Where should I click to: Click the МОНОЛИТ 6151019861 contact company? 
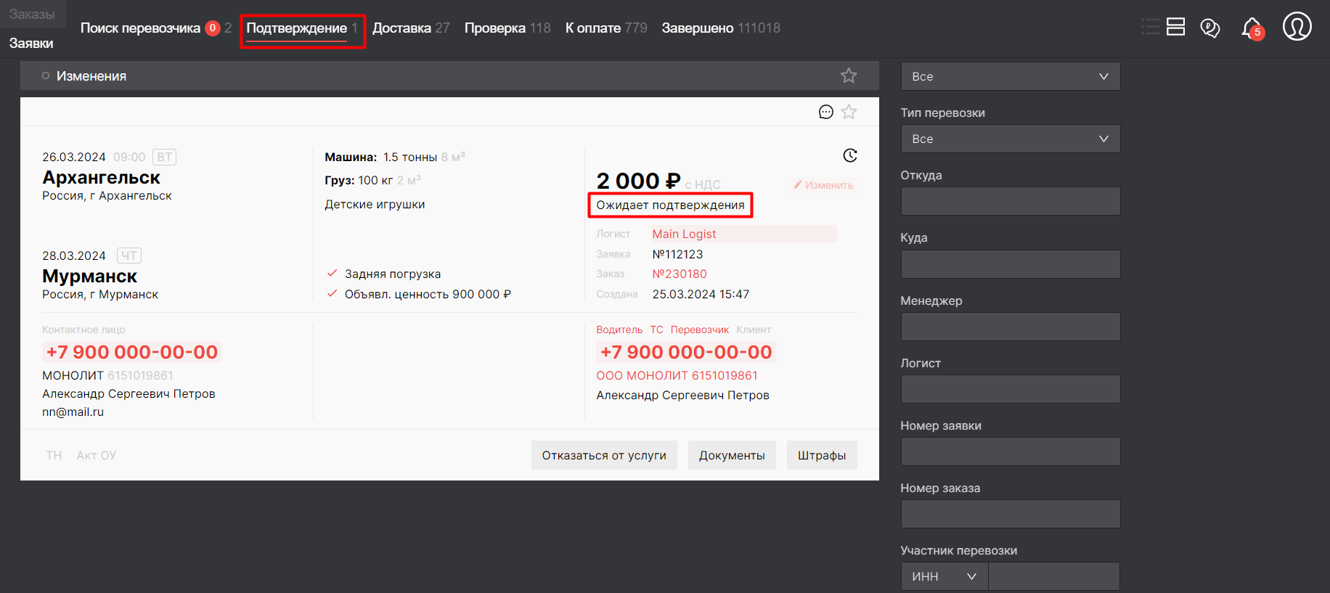pyautogui.click(x=107, y=375)
